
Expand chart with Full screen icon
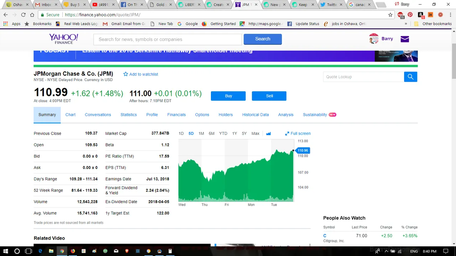[x=287, y=134]
